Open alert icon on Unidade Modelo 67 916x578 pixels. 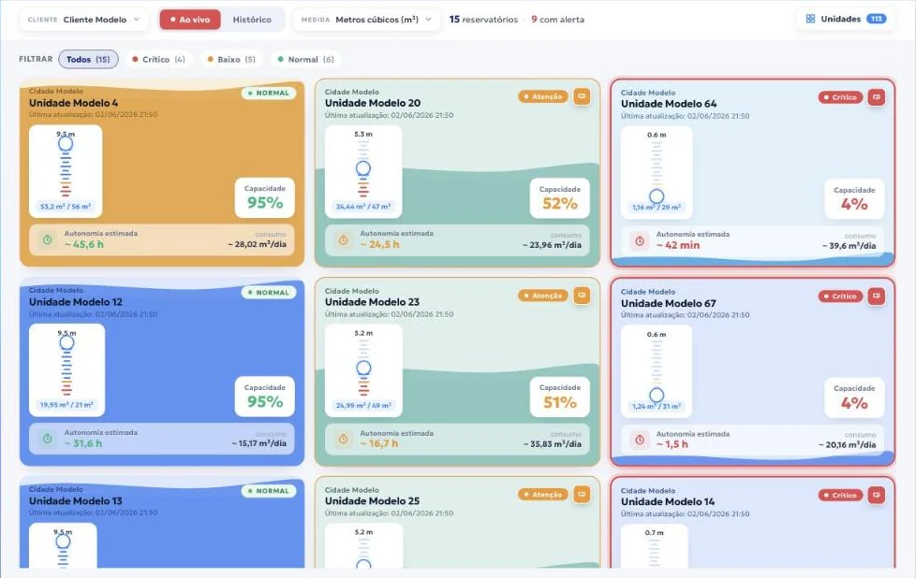(x=877, y=296)
